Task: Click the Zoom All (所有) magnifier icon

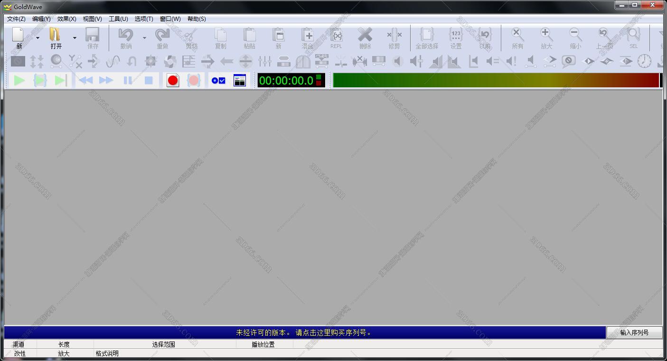Action: click(517, 34)
